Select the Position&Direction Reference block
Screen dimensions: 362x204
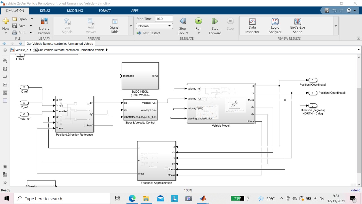coord(74,114)
